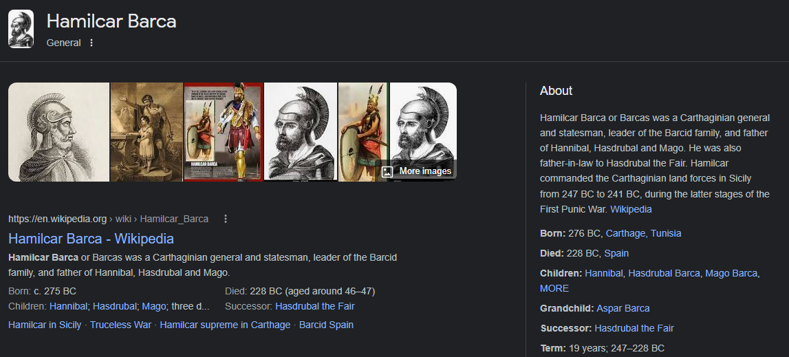Open the Wikipedia source link in About
Viewport: 789px width, 357px height.
coord(631,210)
